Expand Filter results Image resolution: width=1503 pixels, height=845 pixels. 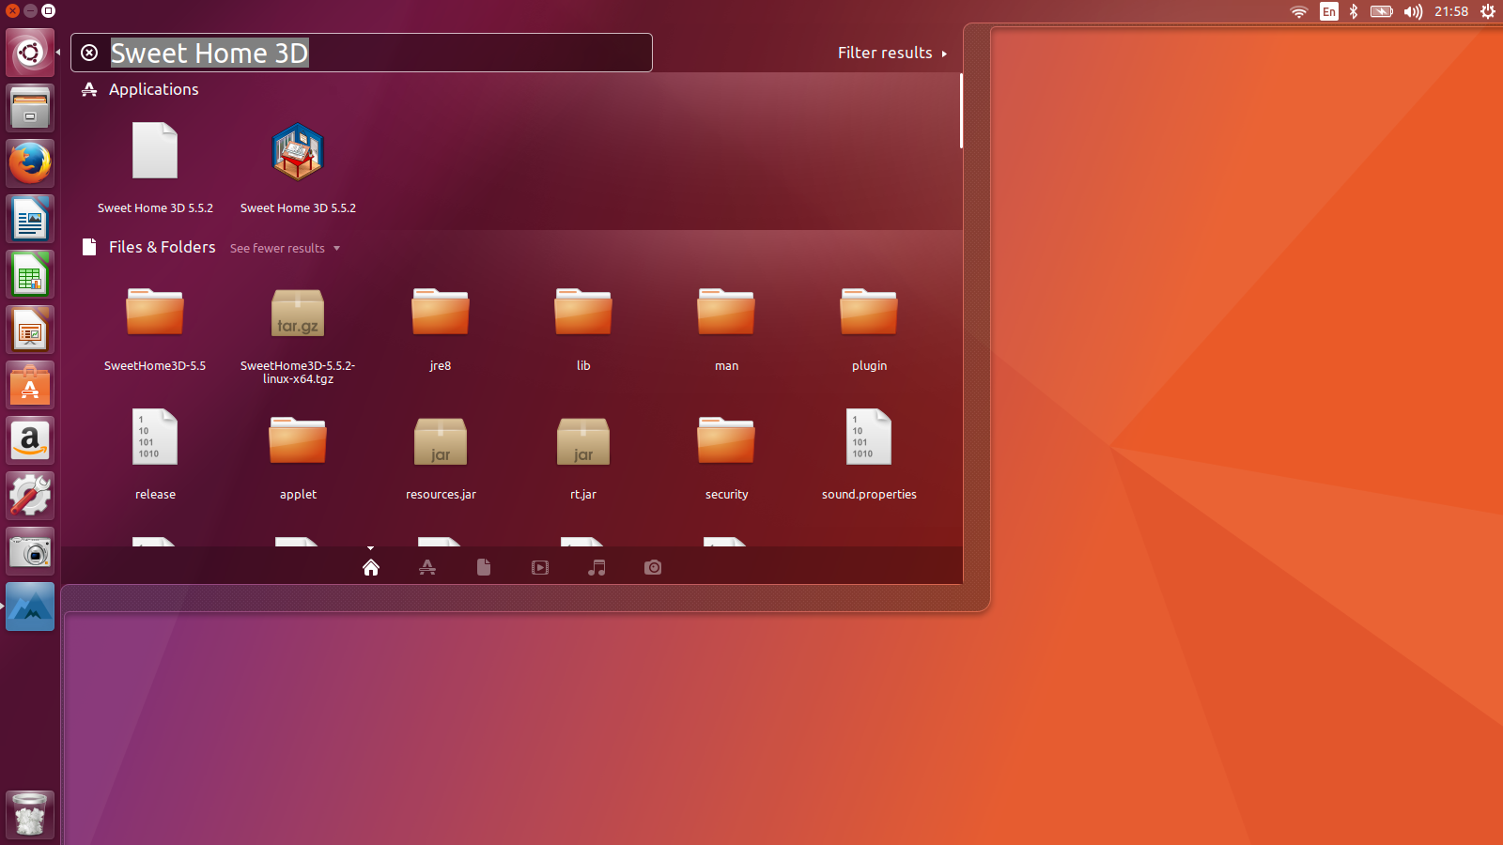coord(892,53)
